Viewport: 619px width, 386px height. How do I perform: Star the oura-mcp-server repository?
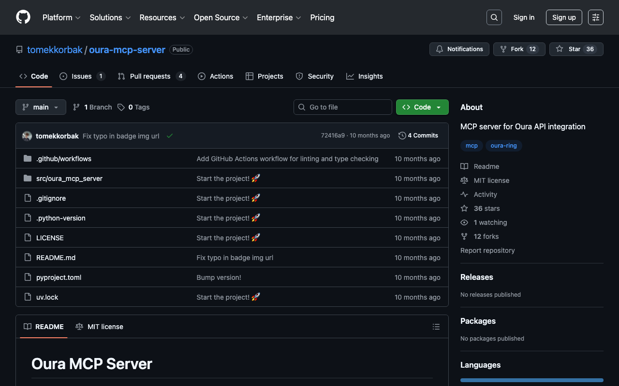(x=576, y=49)
